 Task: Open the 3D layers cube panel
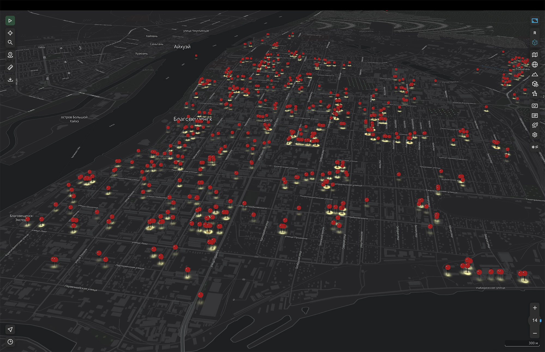pos(535,84)
